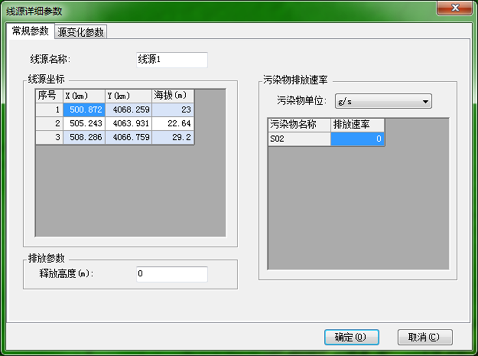Select Y cell with value 4063.931
This screenshot has width=478, height=356.
pos(128,124)
